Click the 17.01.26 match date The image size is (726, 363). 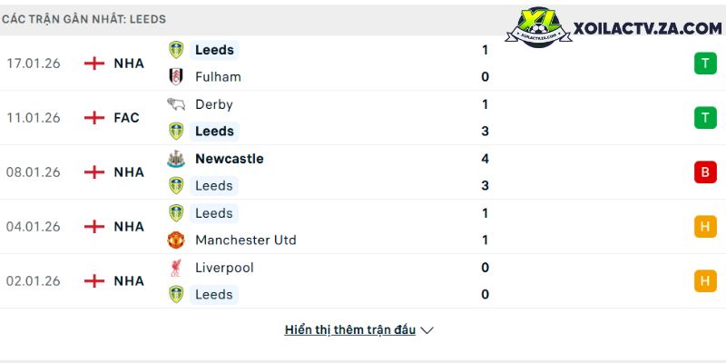(x=34, y=64)
